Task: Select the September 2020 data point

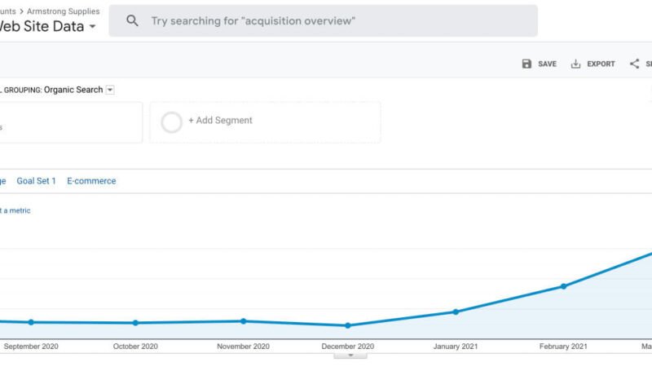Action: (31, 322)
